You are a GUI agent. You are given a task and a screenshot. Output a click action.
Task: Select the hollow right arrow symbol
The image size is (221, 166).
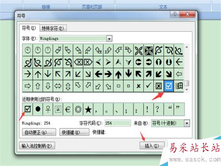[28, 86]
